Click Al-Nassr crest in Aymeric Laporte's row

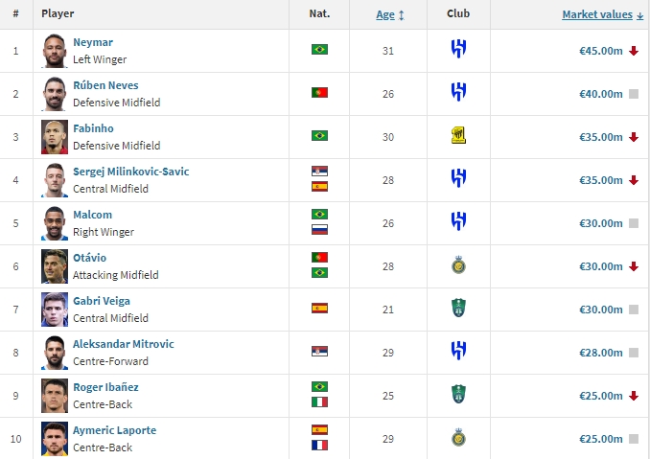(x=458, y=438)
